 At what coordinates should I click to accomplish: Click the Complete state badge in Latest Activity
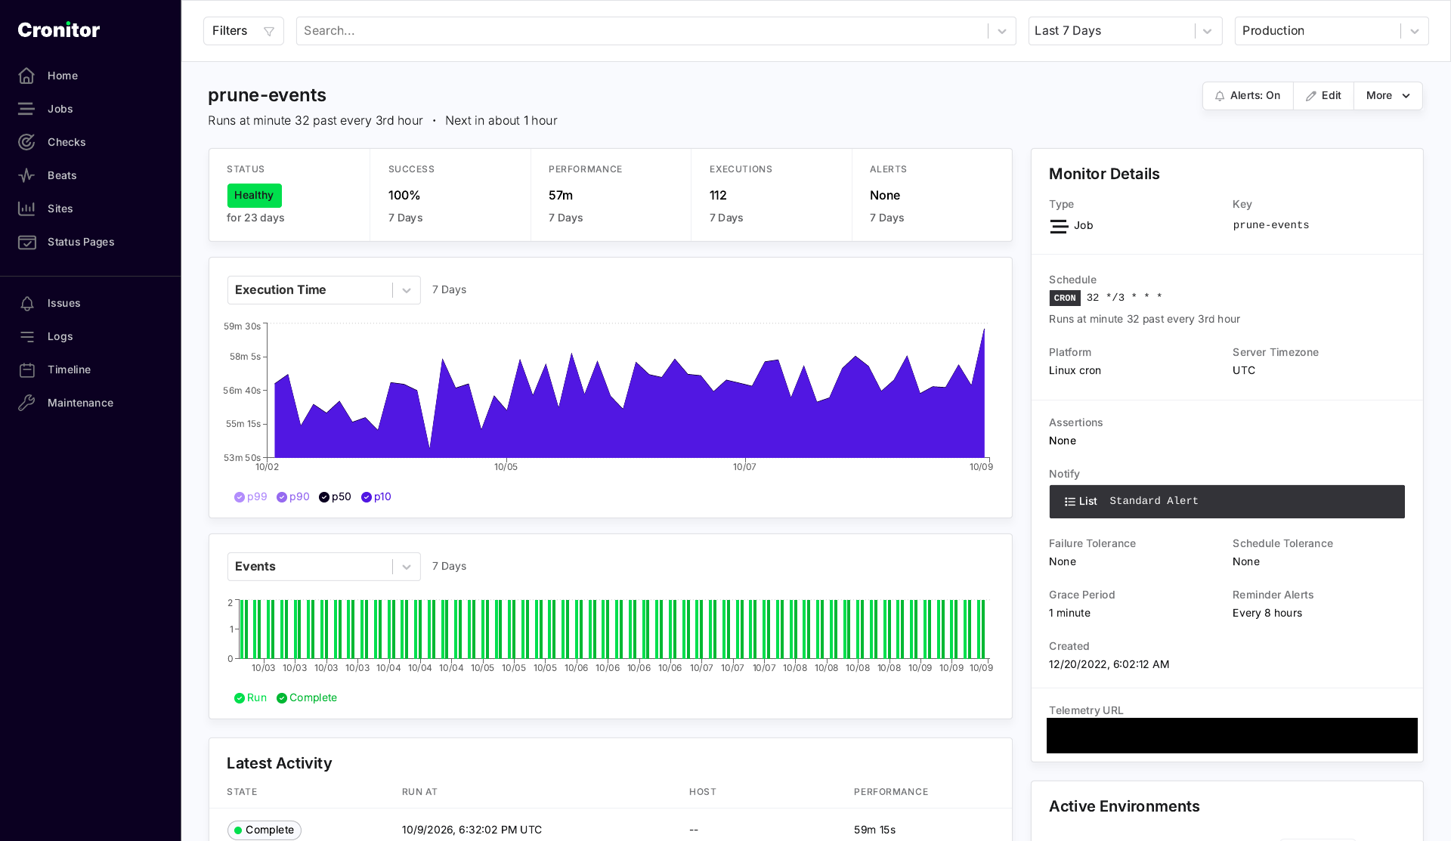click(265, 830)
